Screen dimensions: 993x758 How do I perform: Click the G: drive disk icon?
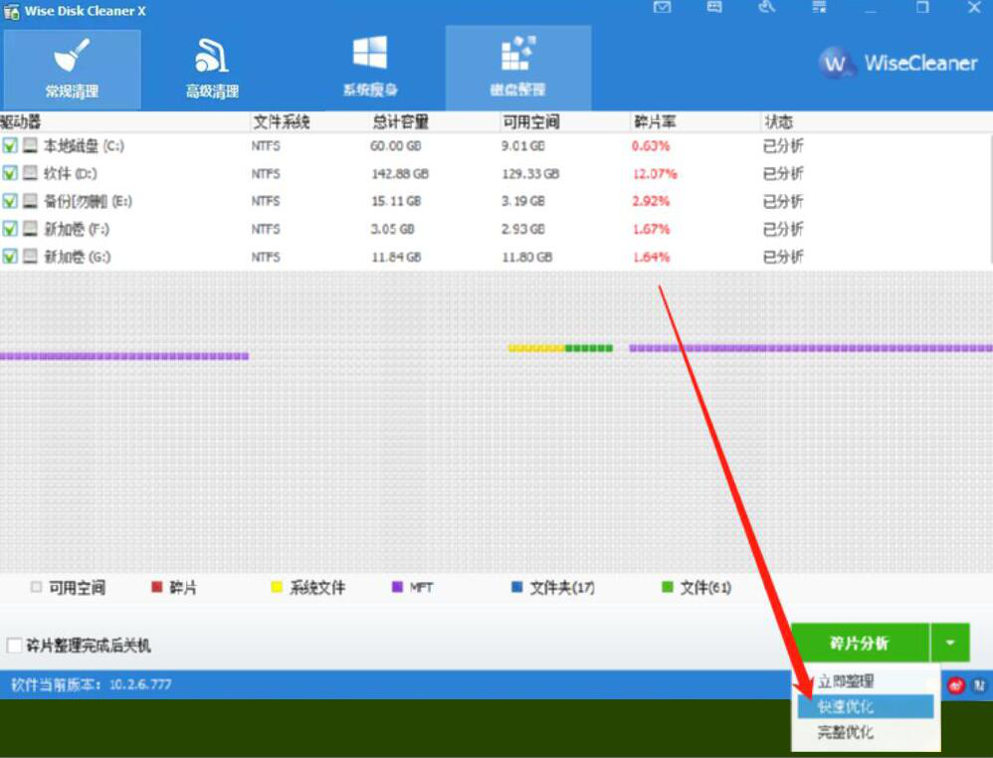tap(30, 256)
